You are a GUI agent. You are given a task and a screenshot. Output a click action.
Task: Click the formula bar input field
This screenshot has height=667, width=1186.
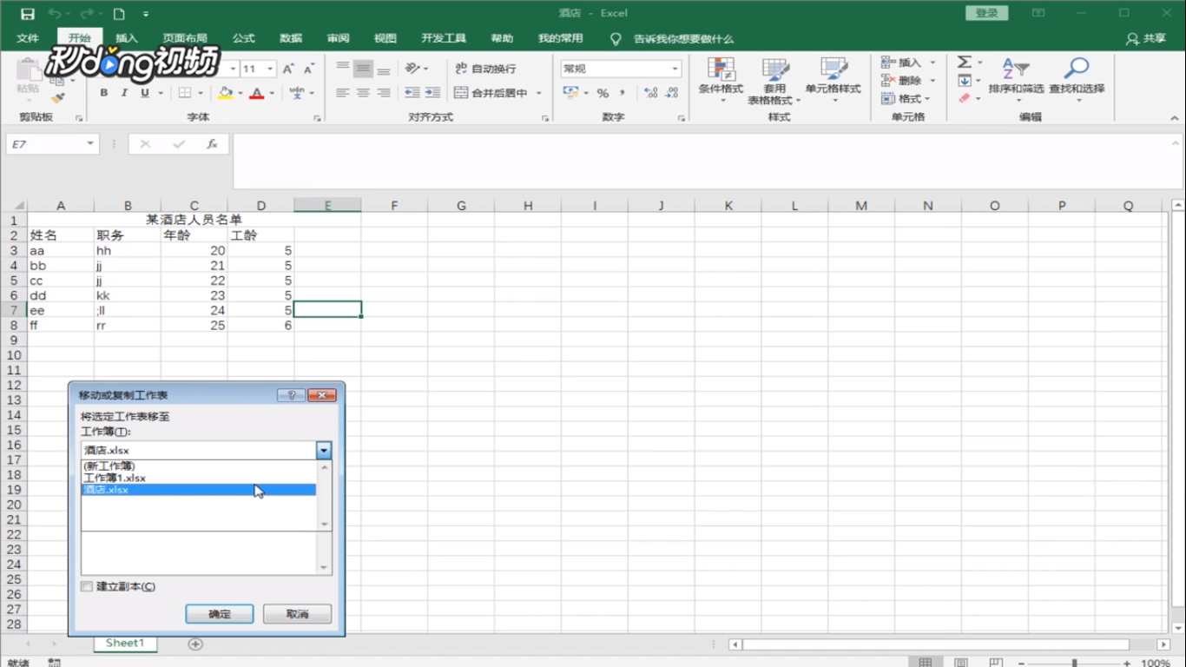pyautogui.click(x=699, y=160)
